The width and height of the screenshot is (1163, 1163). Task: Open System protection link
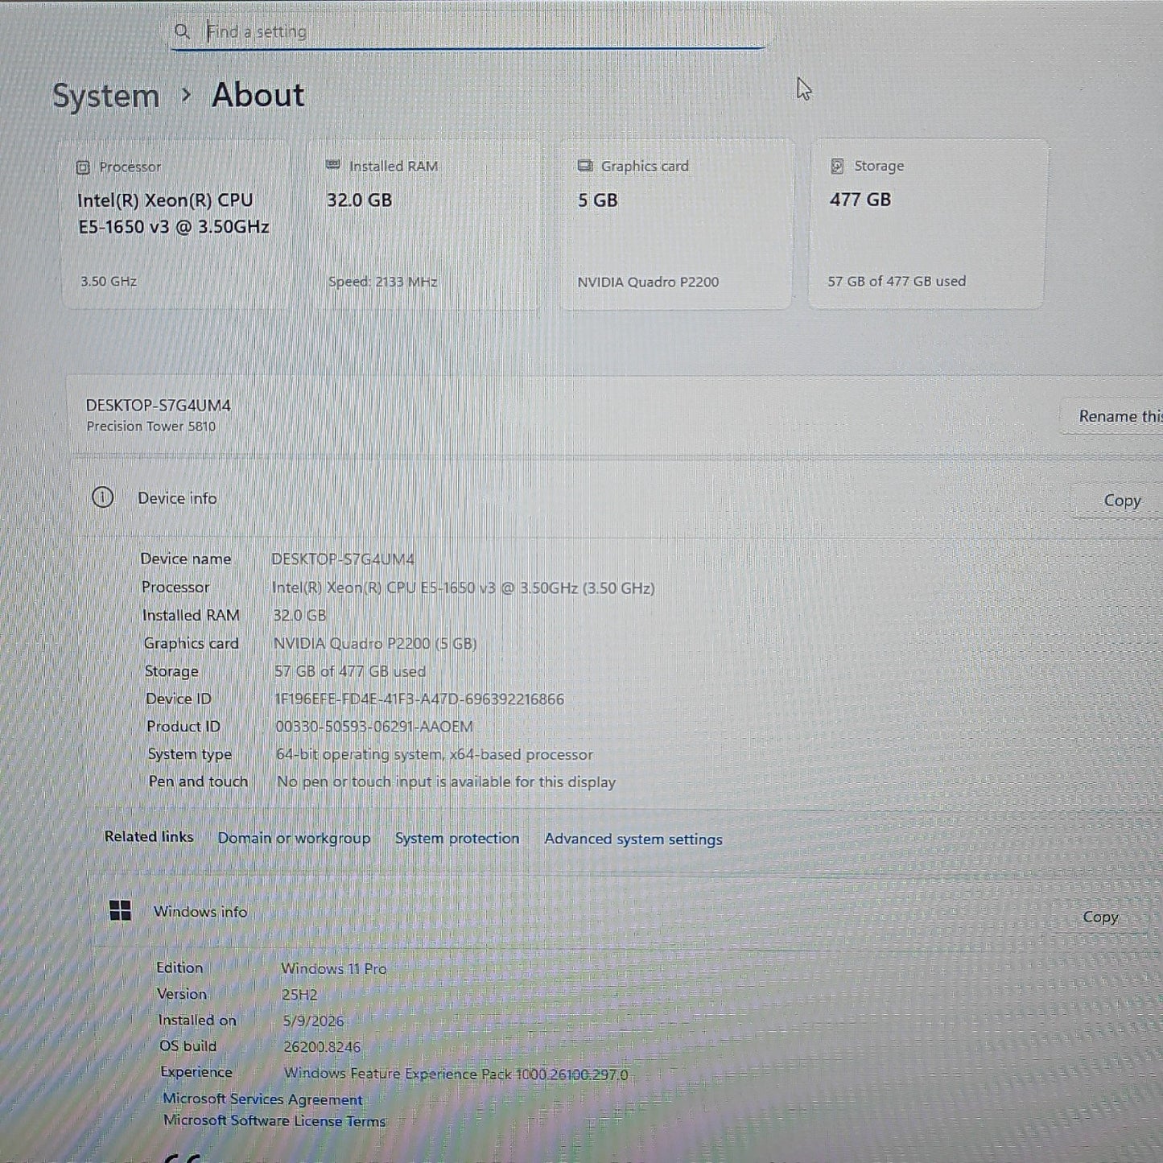[x=457, y=839]
